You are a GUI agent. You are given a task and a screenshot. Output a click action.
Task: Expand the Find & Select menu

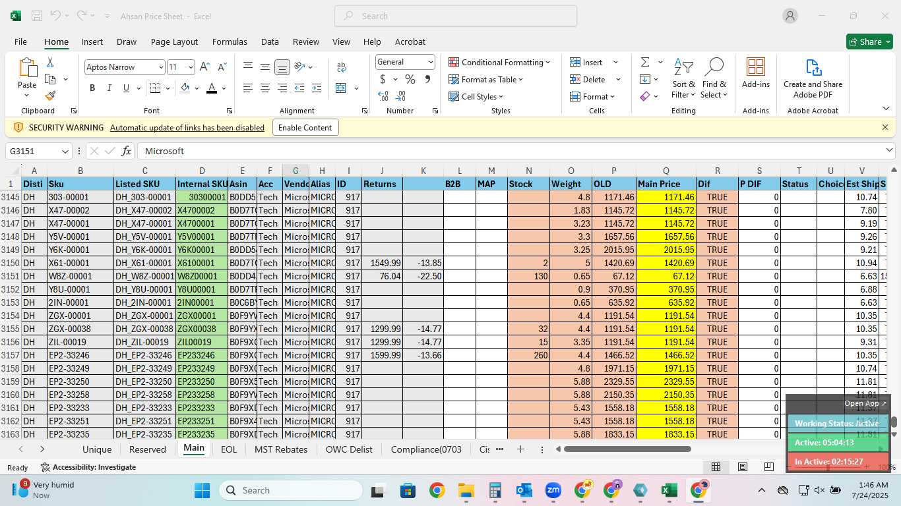point(714,78)
